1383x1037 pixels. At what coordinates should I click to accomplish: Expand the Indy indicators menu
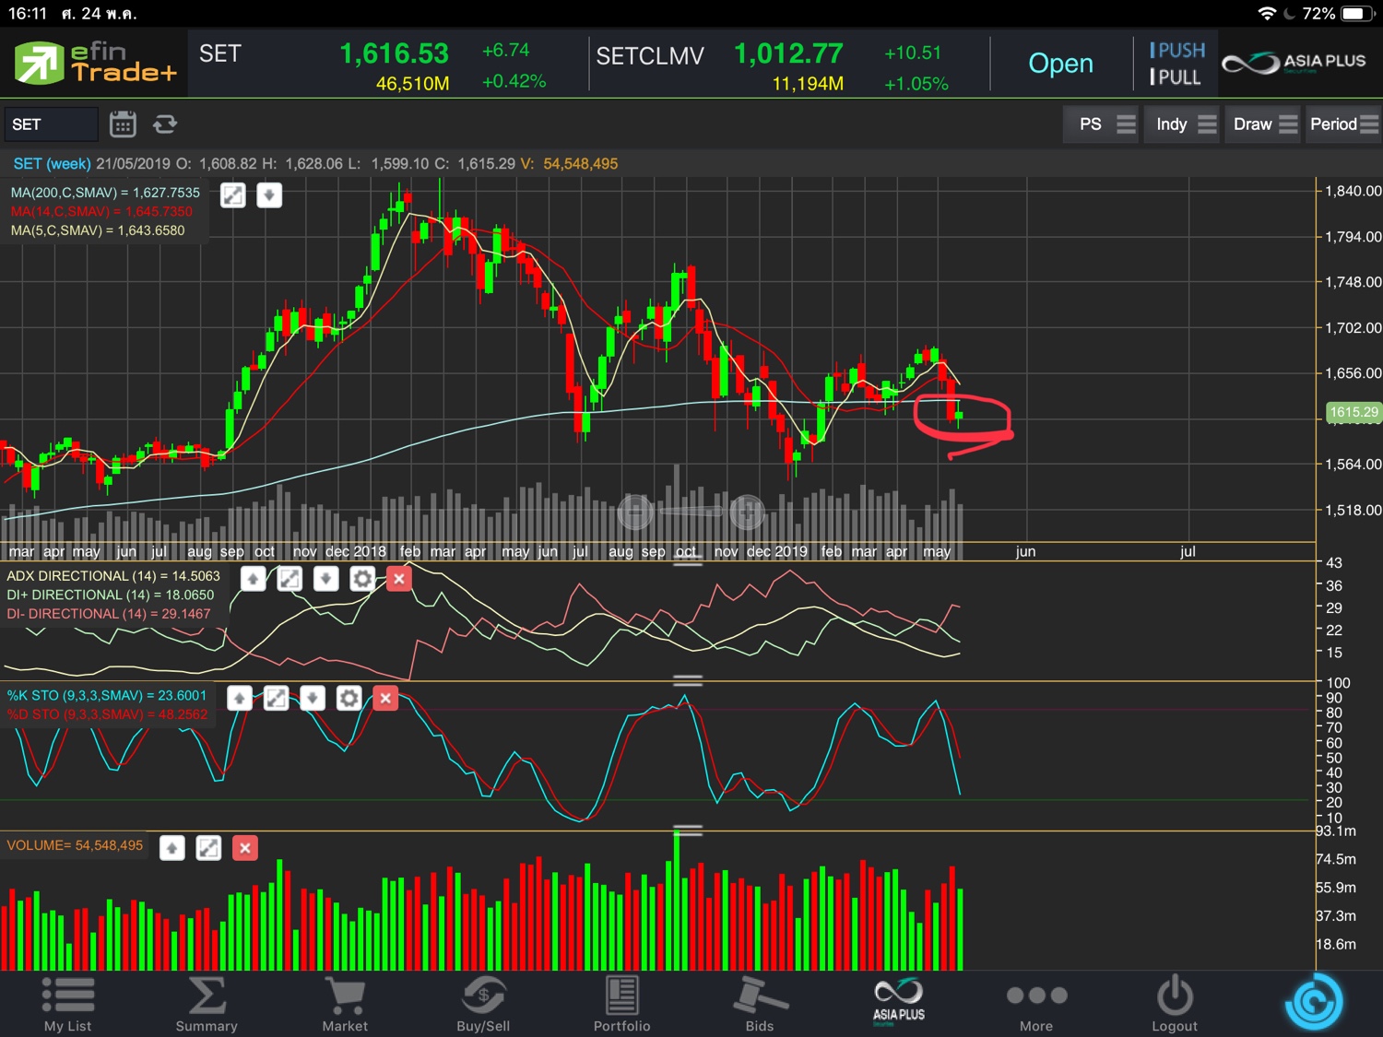coord(1183,124)
